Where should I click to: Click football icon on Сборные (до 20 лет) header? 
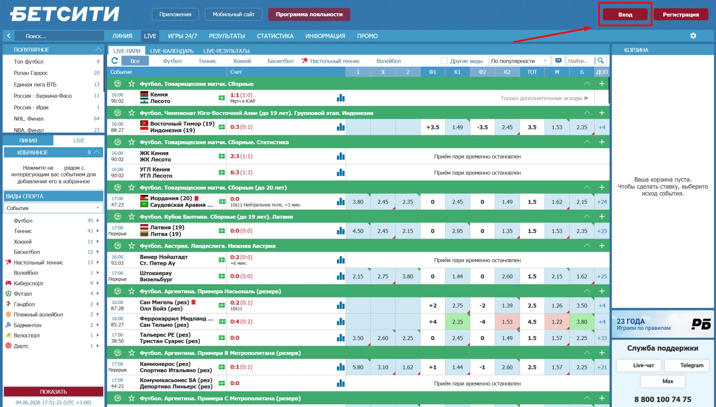(117, 188)
